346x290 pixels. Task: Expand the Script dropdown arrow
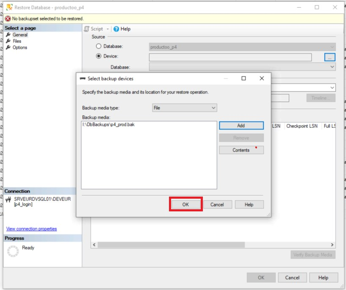click(x=108, y=29)
